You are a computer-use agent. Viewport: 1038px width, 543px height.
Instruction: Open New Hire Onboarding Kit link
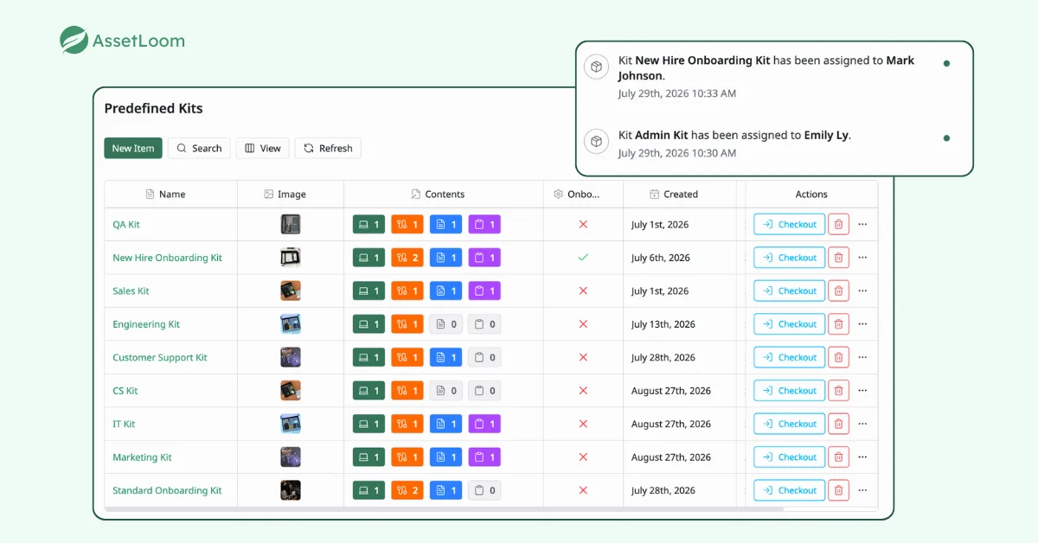click(167, 258)
